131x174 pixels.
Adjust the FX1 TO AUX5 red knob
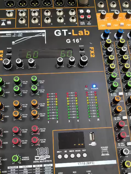[16, 131]
